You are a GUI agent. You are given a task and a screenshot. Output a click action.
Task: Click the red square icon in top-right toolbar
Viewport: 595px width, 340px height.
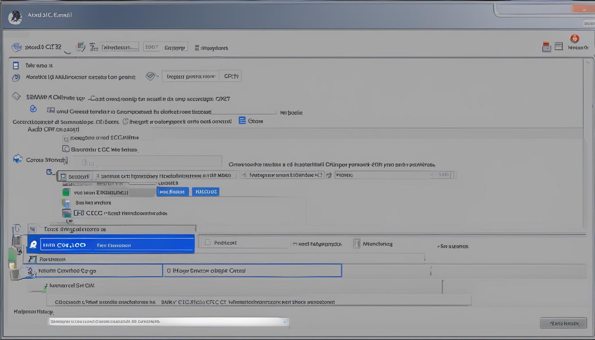point(546,46)
